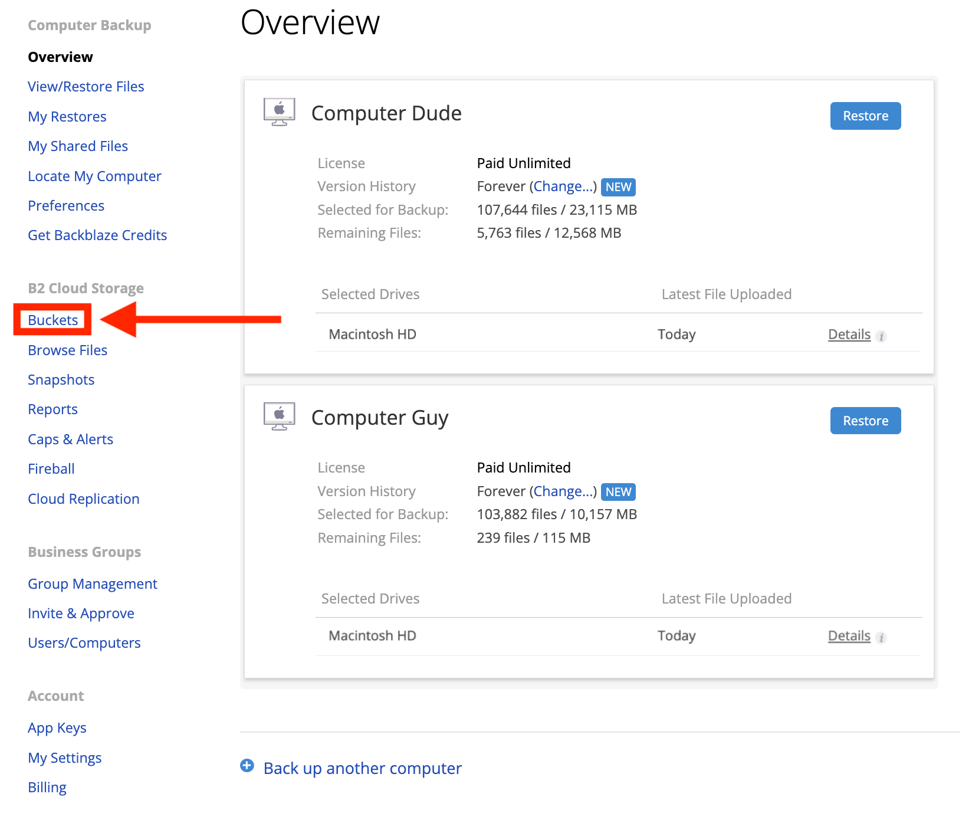Click the Computer Dude title
Viewport: 972px width, 820px height.
click(x=386, y=113)
